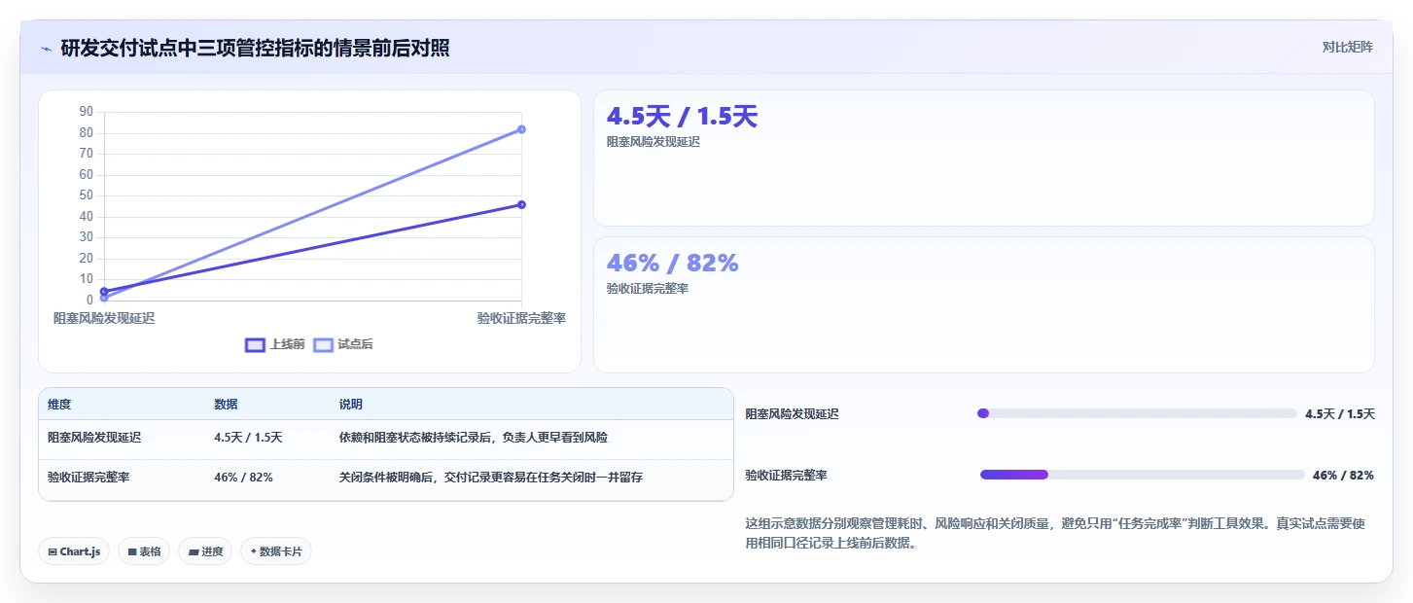
Task: Click the title 研发交付试点中三项管控指标的情景前后对照
Action: 255,48
